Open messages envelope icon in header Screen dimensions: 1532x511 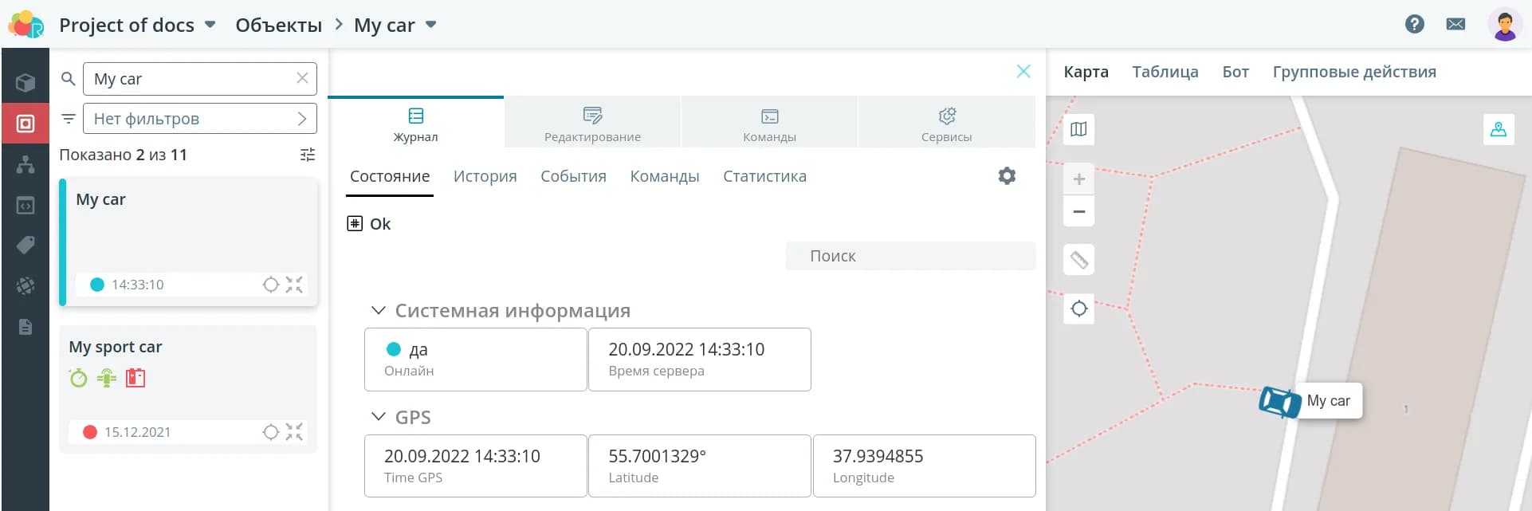[1455, 24]
